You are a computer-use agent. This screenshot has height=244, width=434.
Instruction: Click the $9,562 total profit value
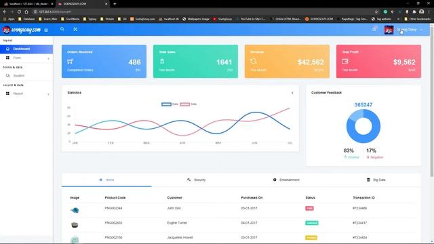tap(404, 62)
